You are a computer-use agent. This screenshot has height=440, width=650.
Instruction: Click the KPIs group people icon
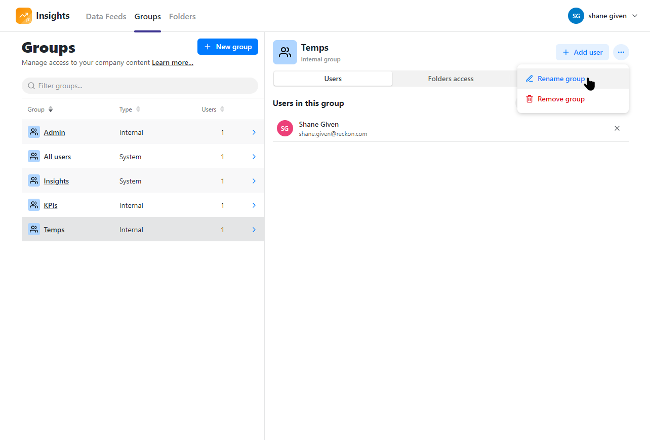[34, 205]
